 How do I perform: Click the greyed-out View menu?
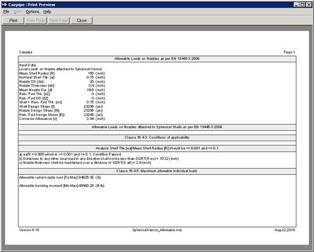[18, 12]
